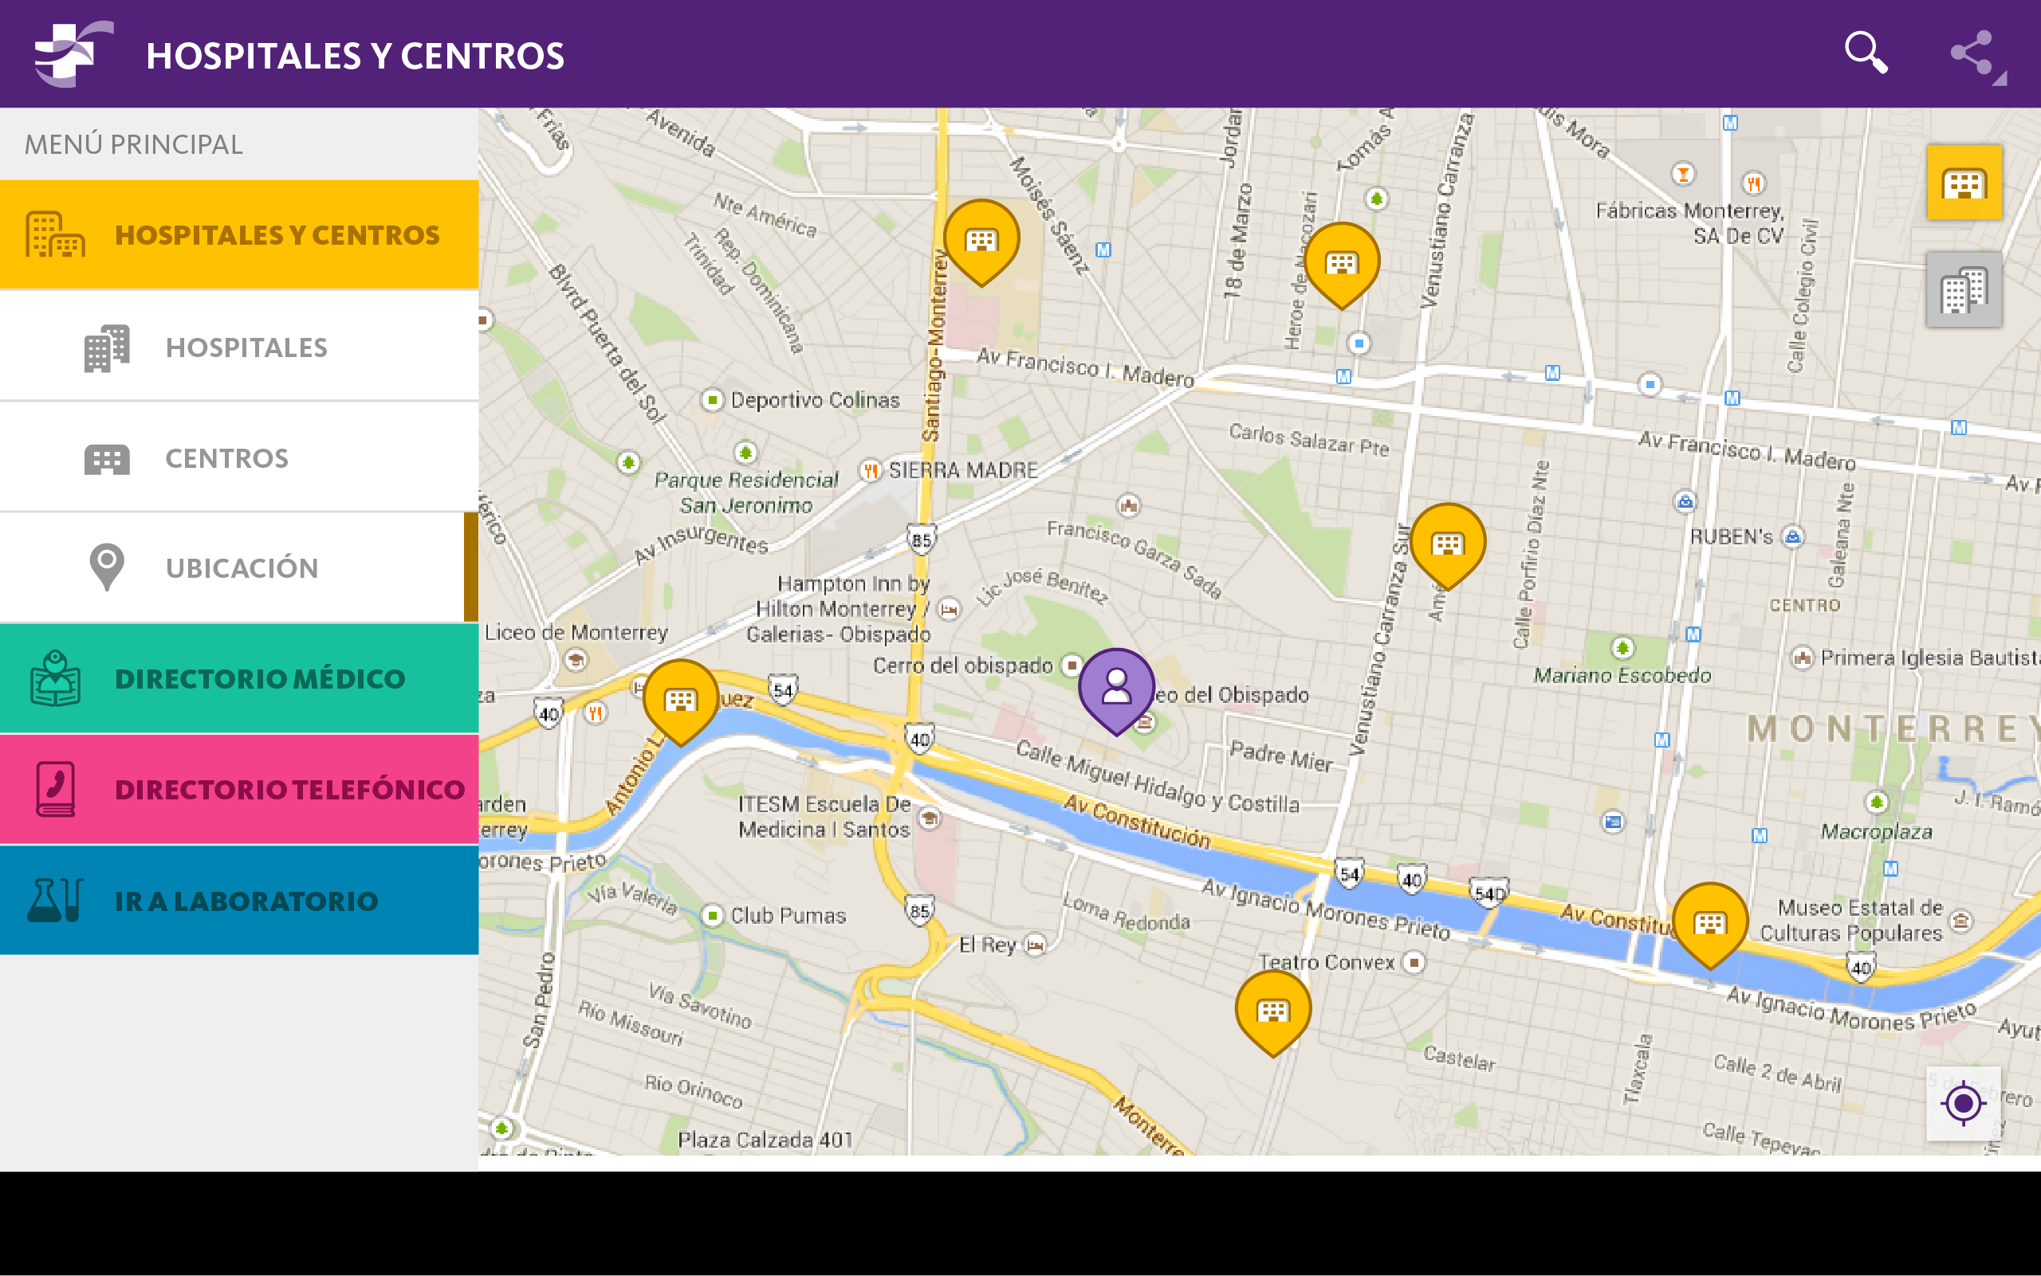Screen dimensions: 2041x1276
Task: Tap the share icon in header
Action: coord(1971,53)
